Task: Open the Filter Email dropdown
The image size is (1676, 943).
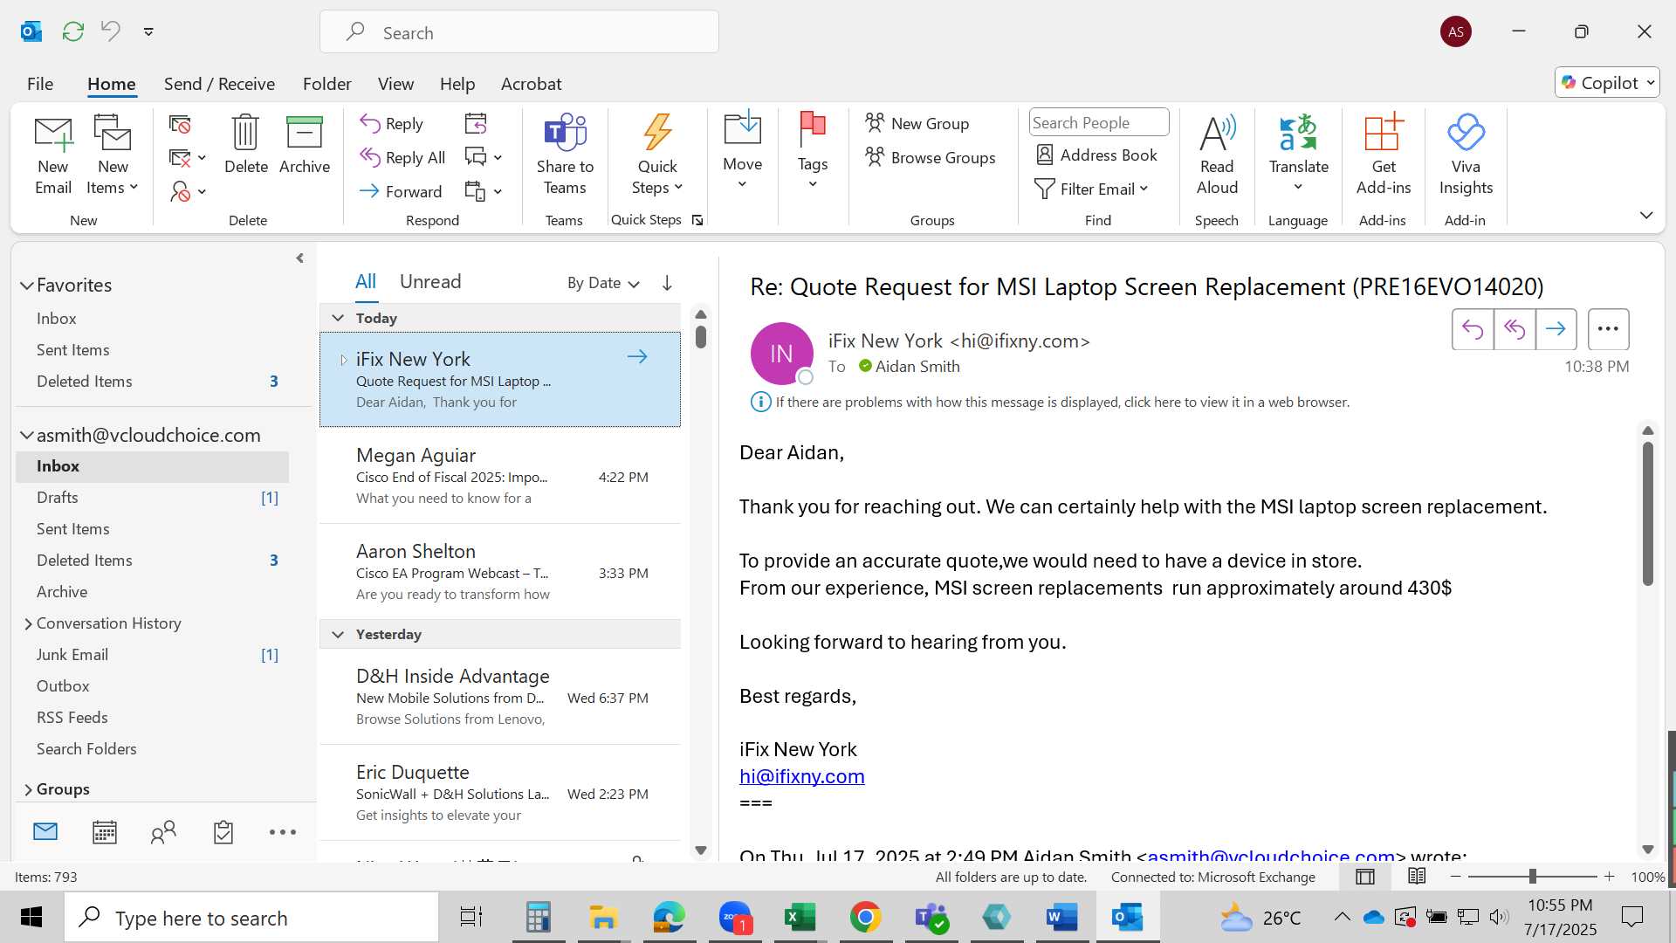Action: click(1091, 189)
